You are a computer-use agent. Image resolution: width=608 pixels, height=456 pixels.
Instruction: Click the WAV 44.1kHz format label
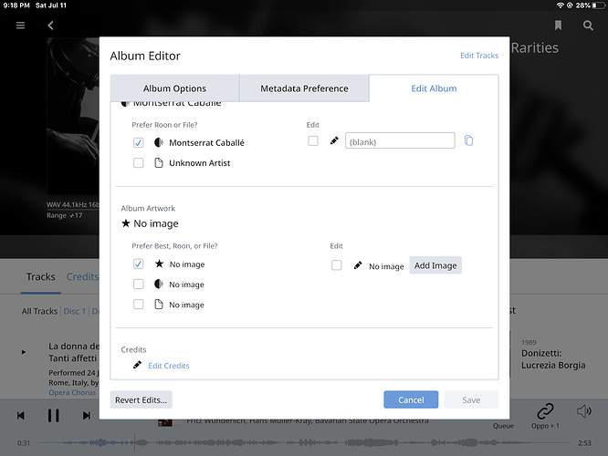tap(73, 204)
